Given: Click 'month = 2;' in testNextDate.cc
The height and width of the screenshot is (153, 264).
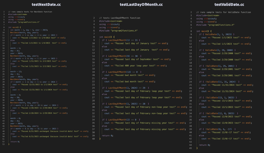Looking at the screenshot, I should [x=15, y=95].
